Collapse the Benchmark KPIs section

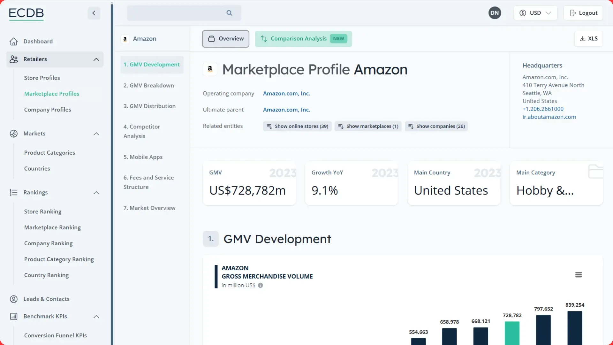pos(96,317)
